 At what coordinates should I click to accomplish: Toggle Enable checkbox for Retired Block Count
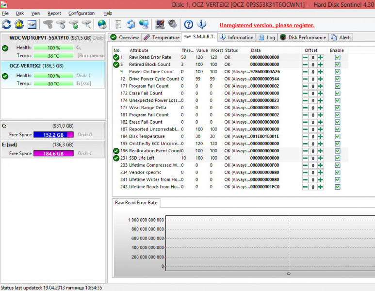338,65
